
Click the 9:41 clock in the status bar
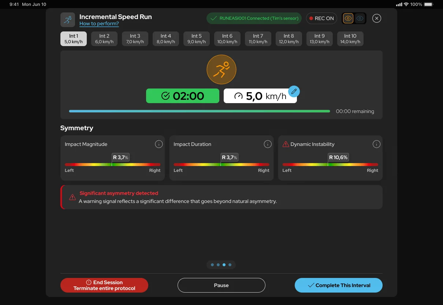tap(14, 4)
